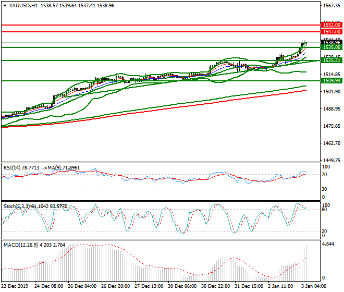This screenshot has width=344, height=292.
Task: Click the MACD scale value 4.644
Action: pos(328,244)
